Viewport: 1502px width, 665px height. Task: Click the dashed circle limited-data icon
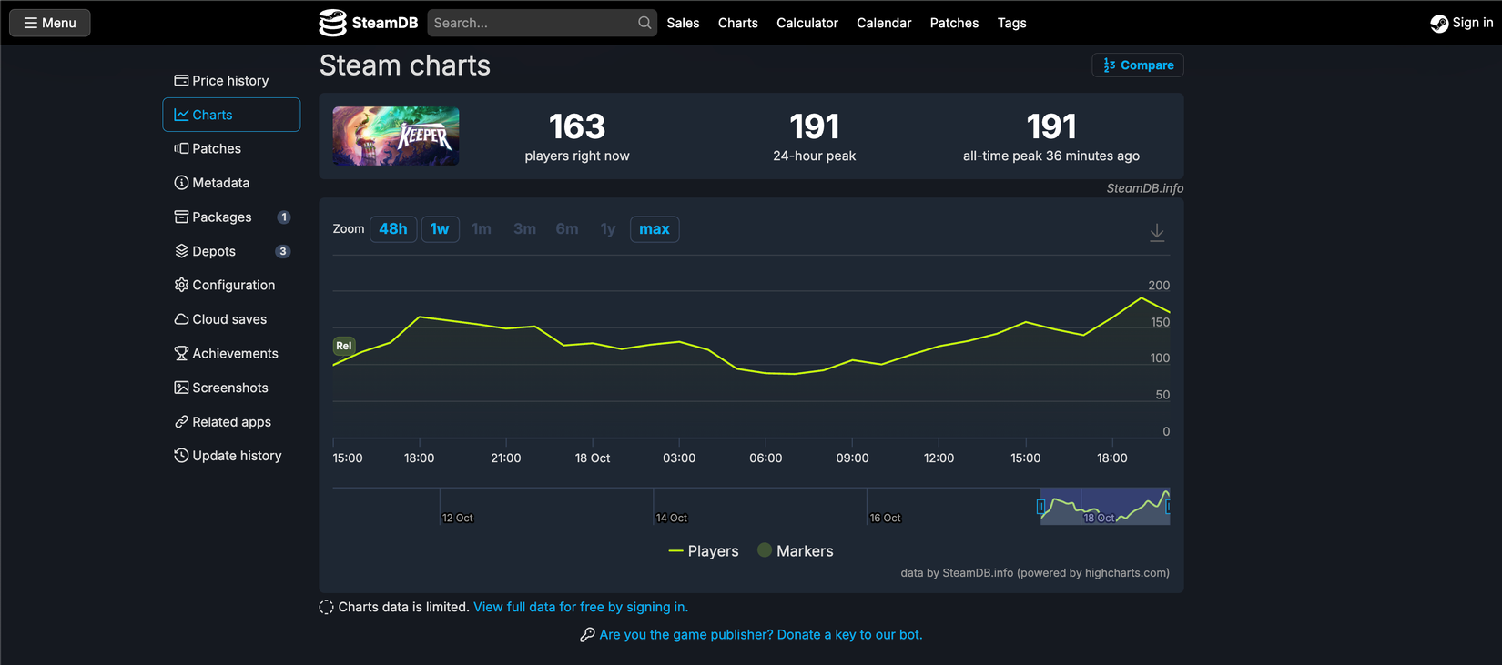(x=327, y=607)
